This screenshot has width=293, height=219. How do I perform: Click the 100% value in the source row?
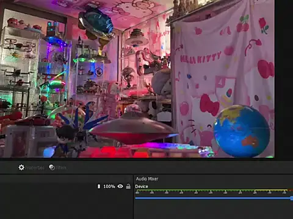pos(109,186)
